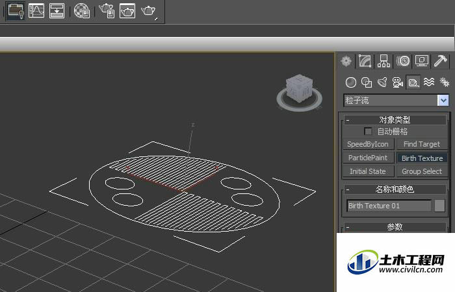Enable the 自动栅格 checkbox
Viewport: 455px width, 292px height.
(x=368, y=132)
